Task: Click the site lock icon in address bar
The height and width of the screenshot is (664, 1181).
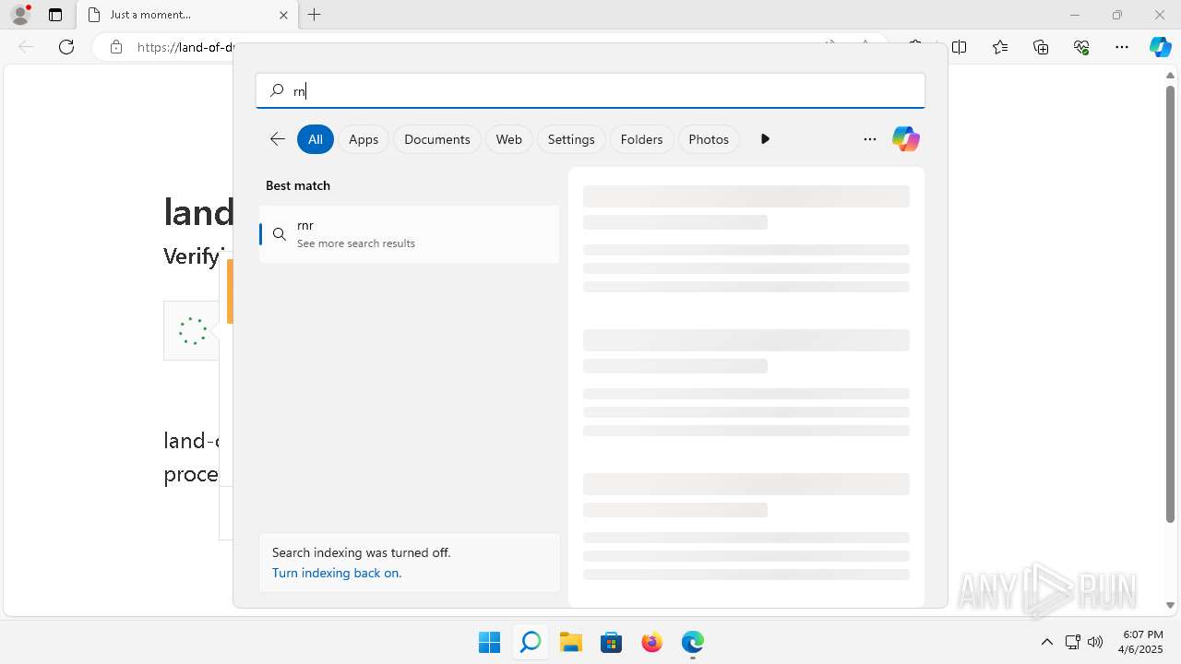Action: coord(116,47)
